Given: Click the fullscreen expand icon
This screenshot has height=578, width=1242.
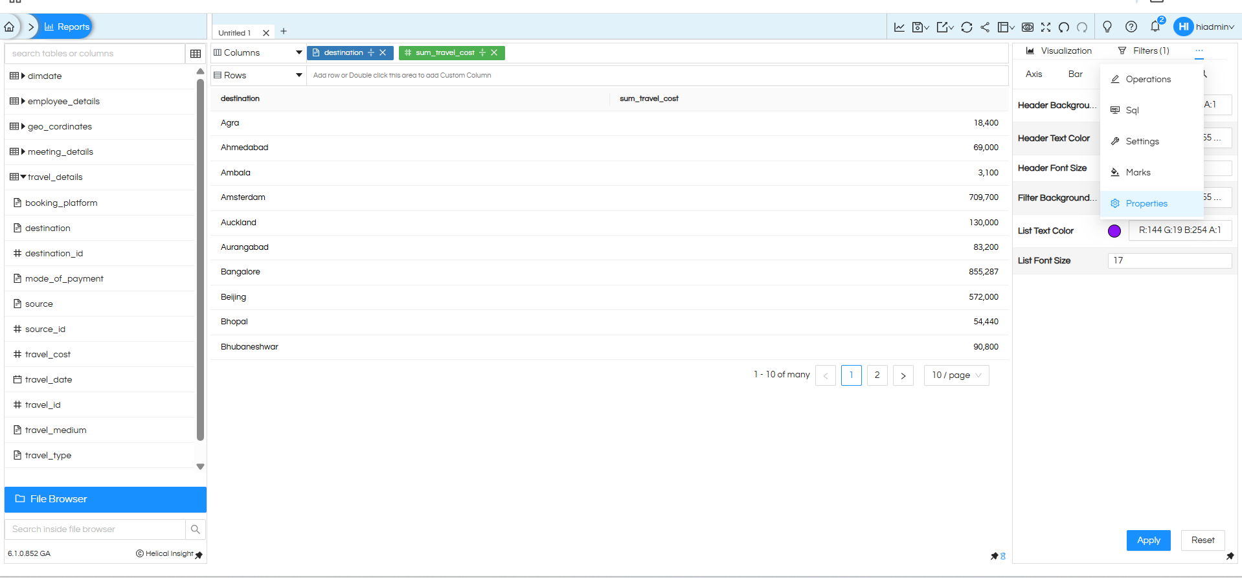Looking at the screenshot, I should (1046, 27).
